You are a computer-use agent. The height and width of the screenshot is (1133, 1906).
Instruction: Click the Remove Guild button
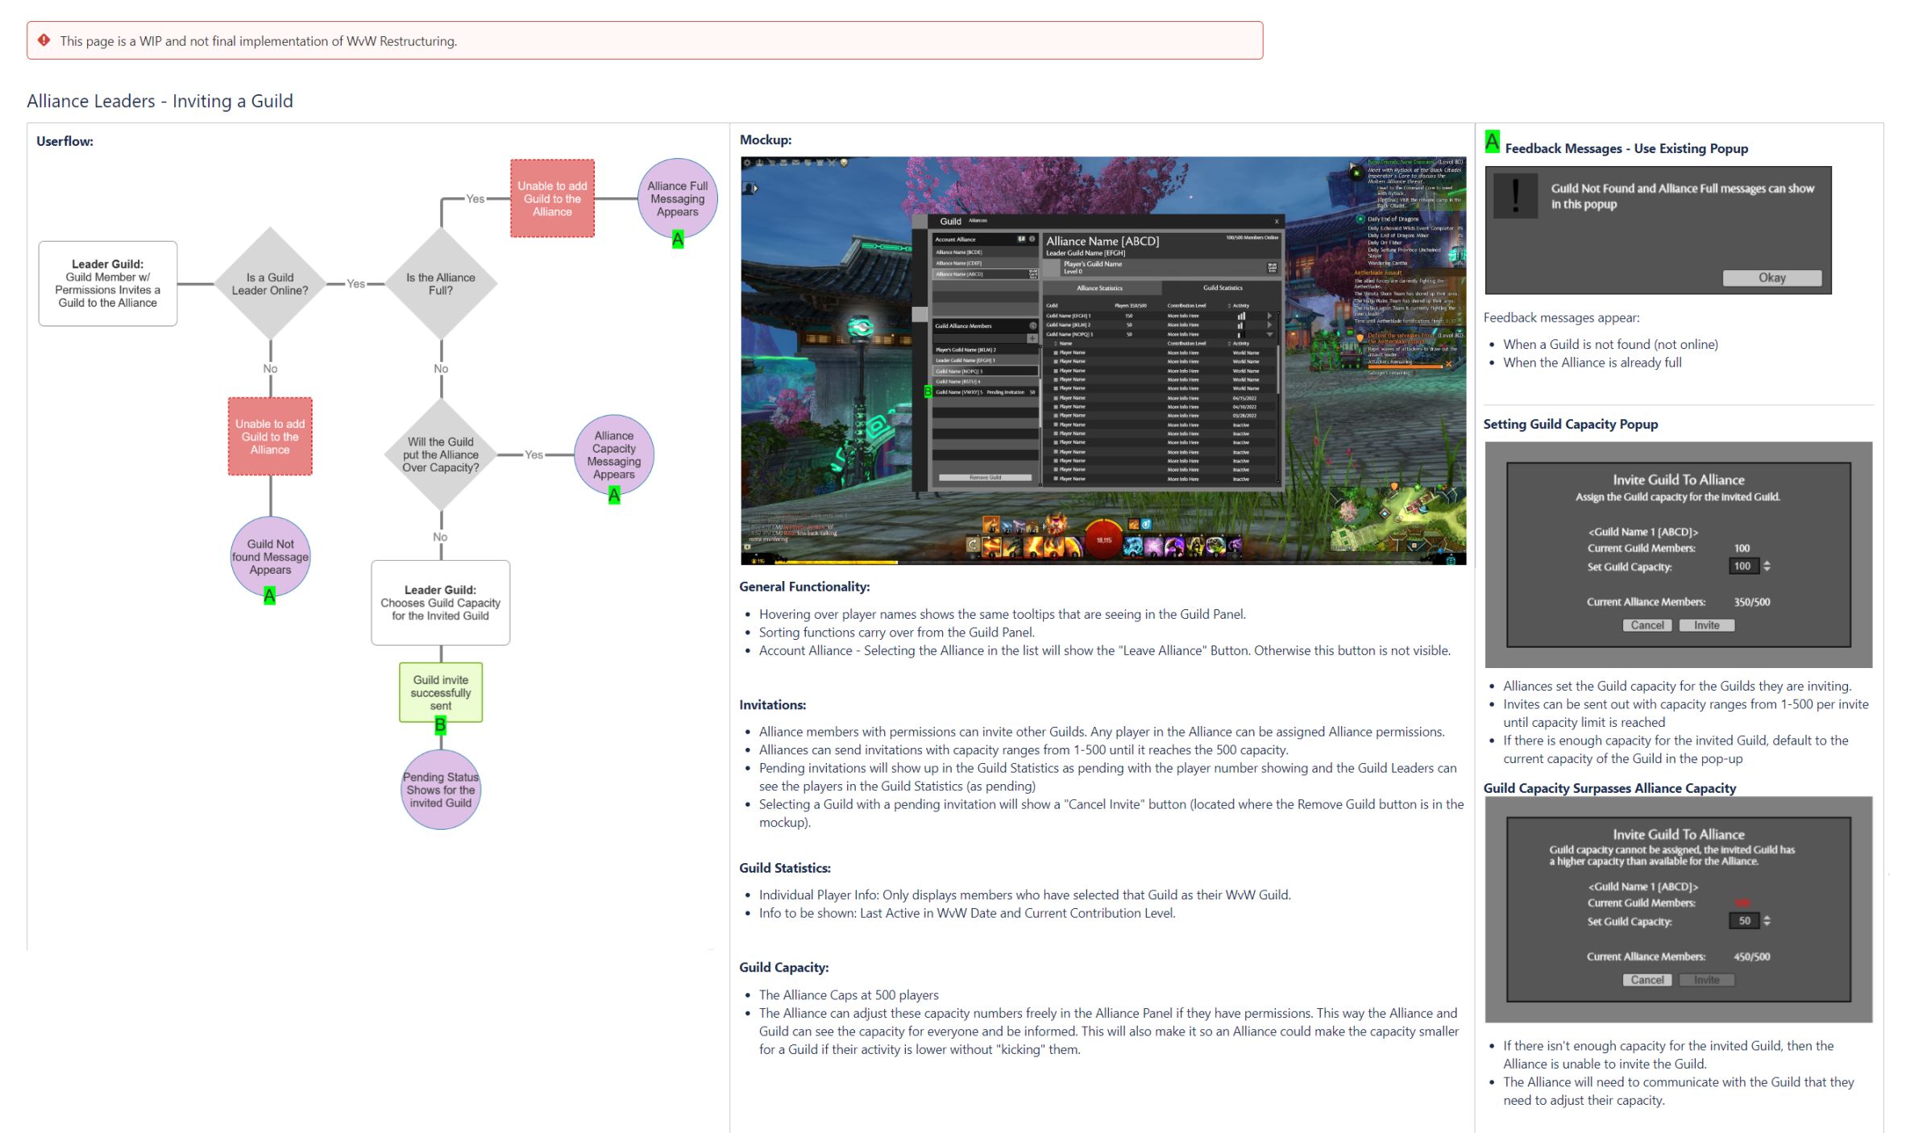tap(986, 477)
